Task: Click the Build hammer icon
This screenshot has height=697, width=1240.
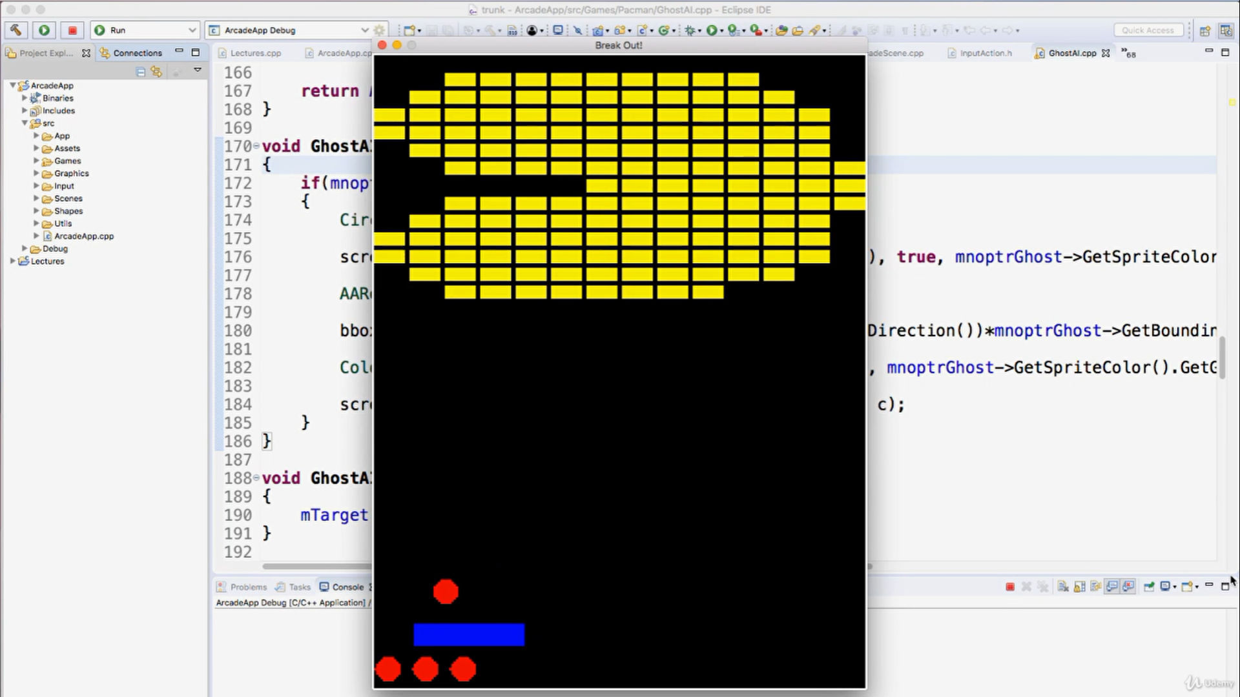Action: click(15, 30)
